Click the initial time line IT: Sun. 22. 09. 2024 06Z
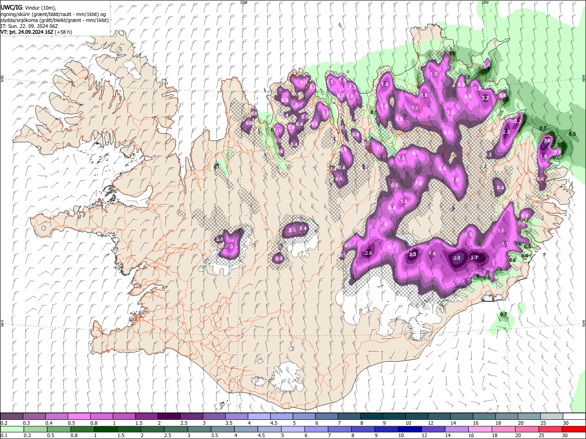This screenshot has width=586, height=439. [28, 26]
